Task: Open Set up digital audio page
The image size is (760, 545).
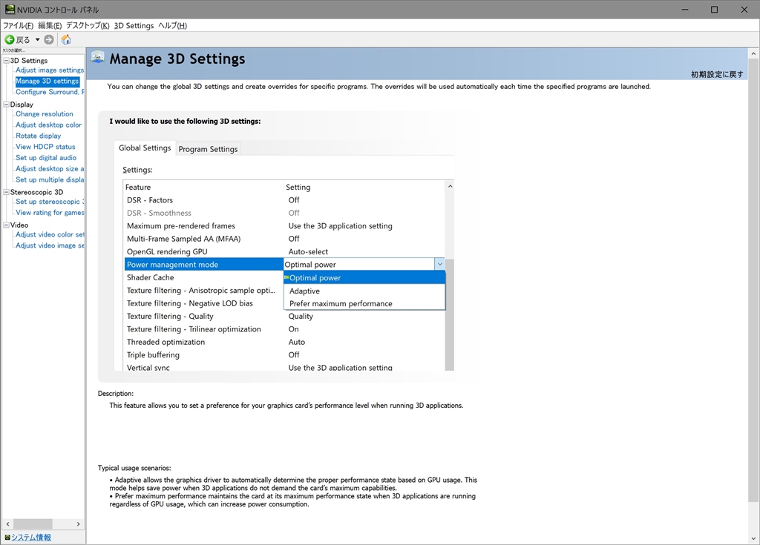Action: 46,158
